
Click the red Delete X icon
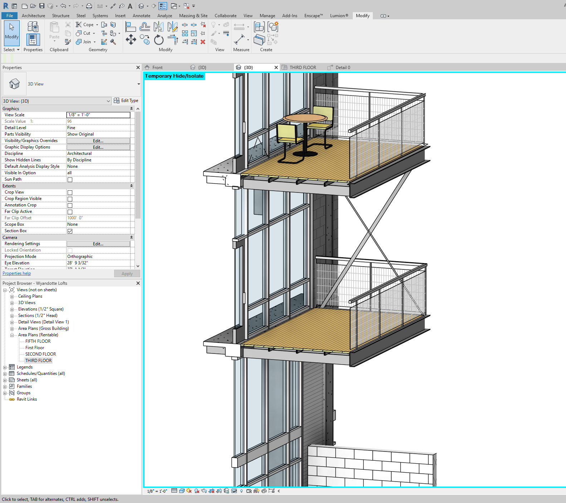tap(203, 42)
